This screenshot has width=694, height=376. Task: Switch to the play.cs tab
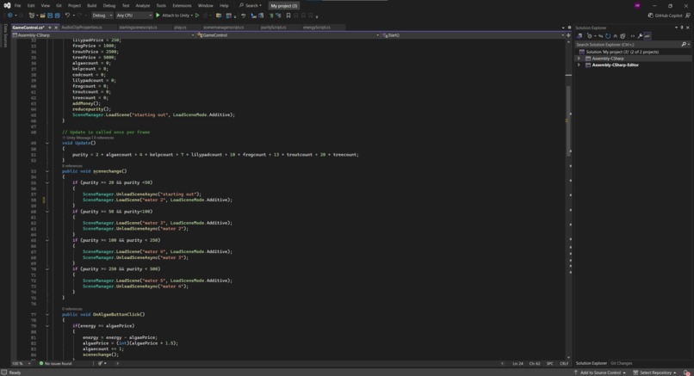[180, 28]
